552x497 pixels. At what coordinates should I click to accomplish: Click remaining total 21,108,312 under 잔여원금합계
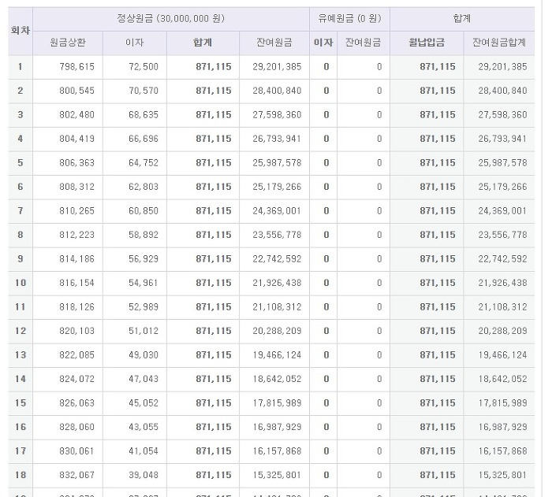point(502,307)
